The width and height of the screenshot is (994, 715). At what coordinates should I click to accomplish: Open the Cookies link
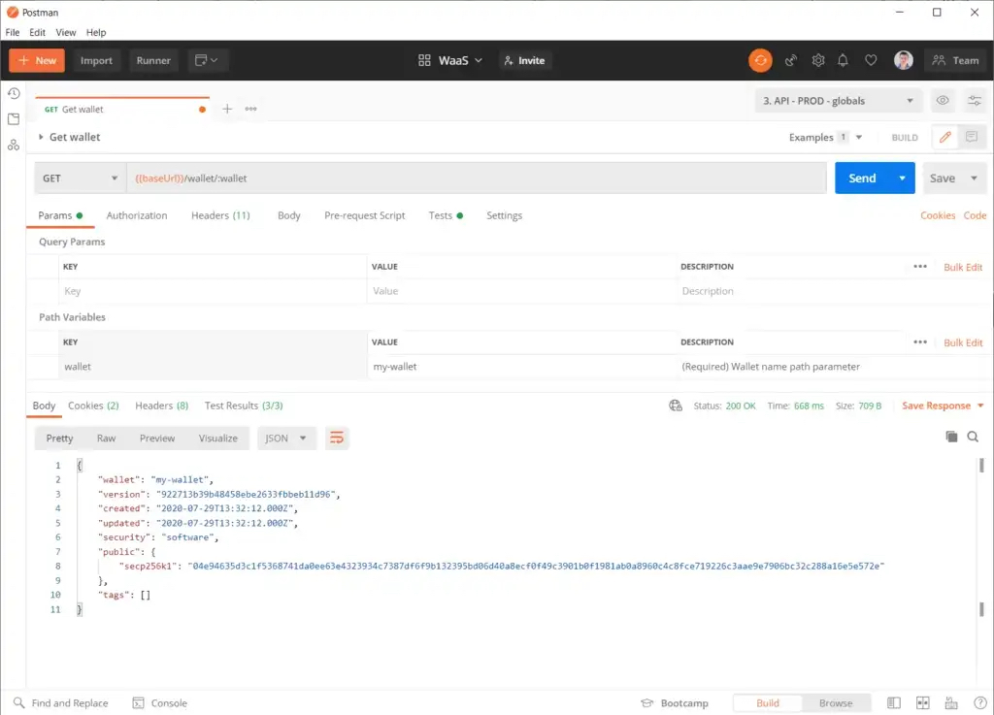(x=938, y=215)
